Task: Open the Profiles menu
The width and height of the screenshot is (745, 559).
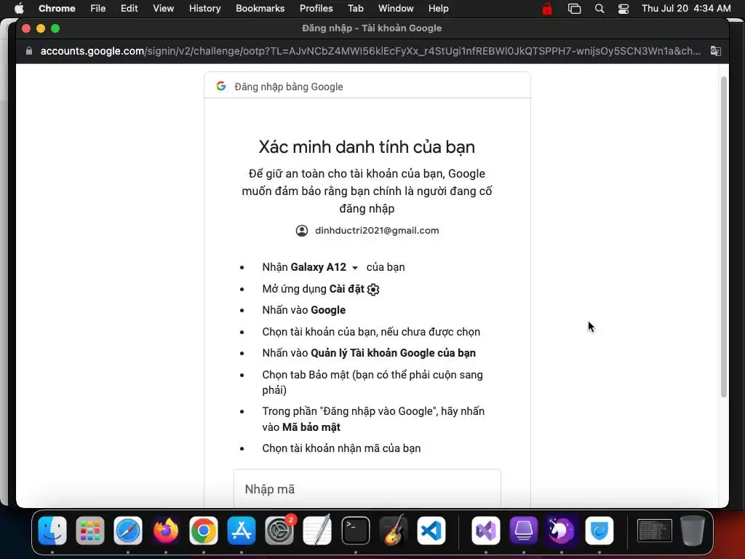Action: 316,8
